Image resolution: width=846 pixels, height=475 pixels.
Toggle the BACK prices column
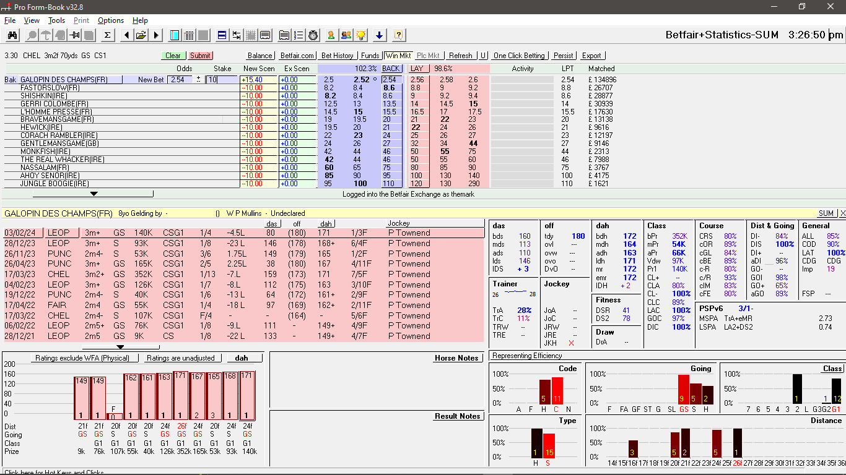pyautogui.click(x=390, y=68)
